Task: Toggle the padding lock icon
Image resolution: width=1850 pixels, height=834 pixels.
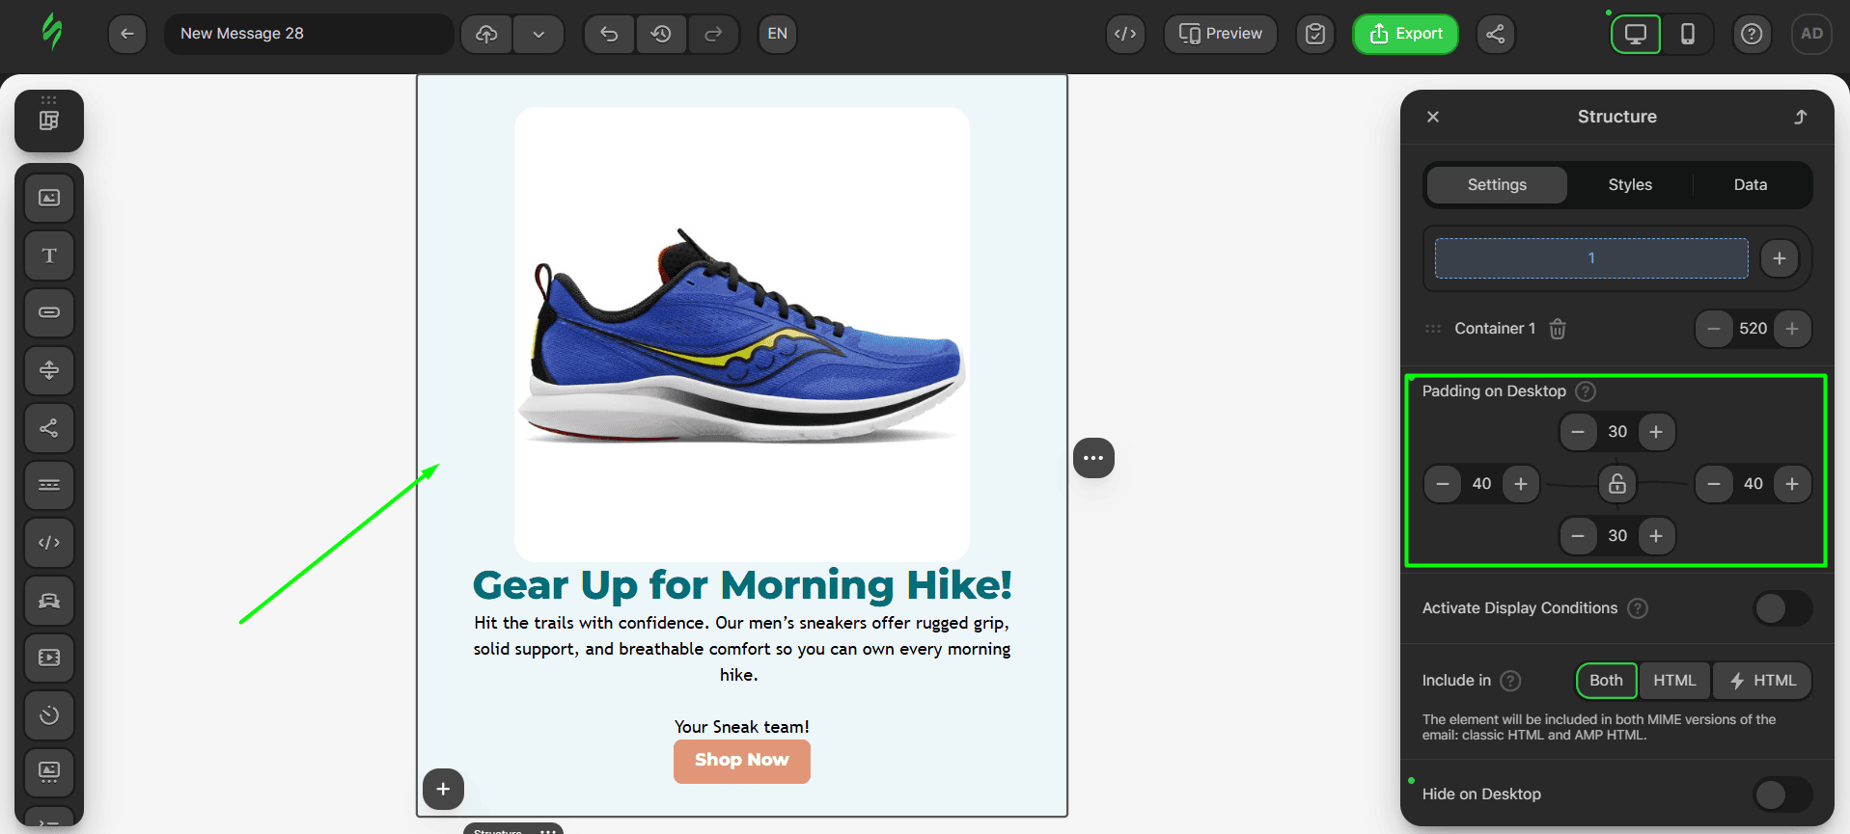Action: click(1617, 484)
